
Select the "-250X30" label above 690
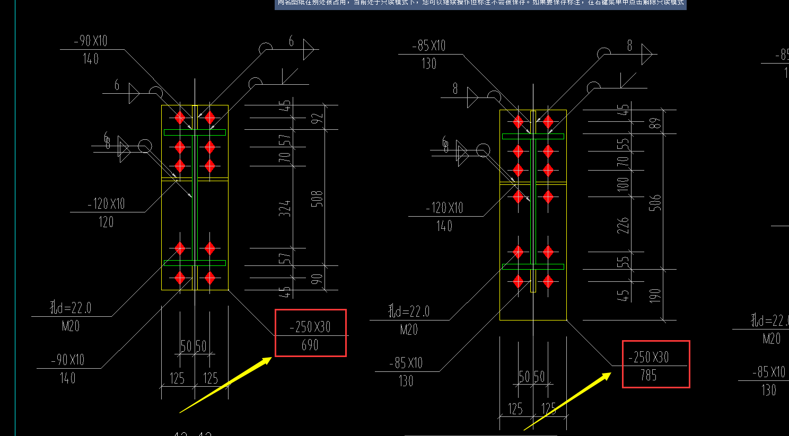click(310, 327)
